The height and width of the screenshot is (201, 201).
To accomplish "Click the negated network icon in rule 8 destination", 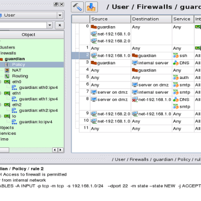I will click(x=135, y=99).
